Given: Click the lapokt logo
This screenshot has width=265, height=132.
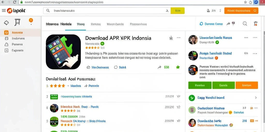Looking at the screenshot, I should point(16,11).
